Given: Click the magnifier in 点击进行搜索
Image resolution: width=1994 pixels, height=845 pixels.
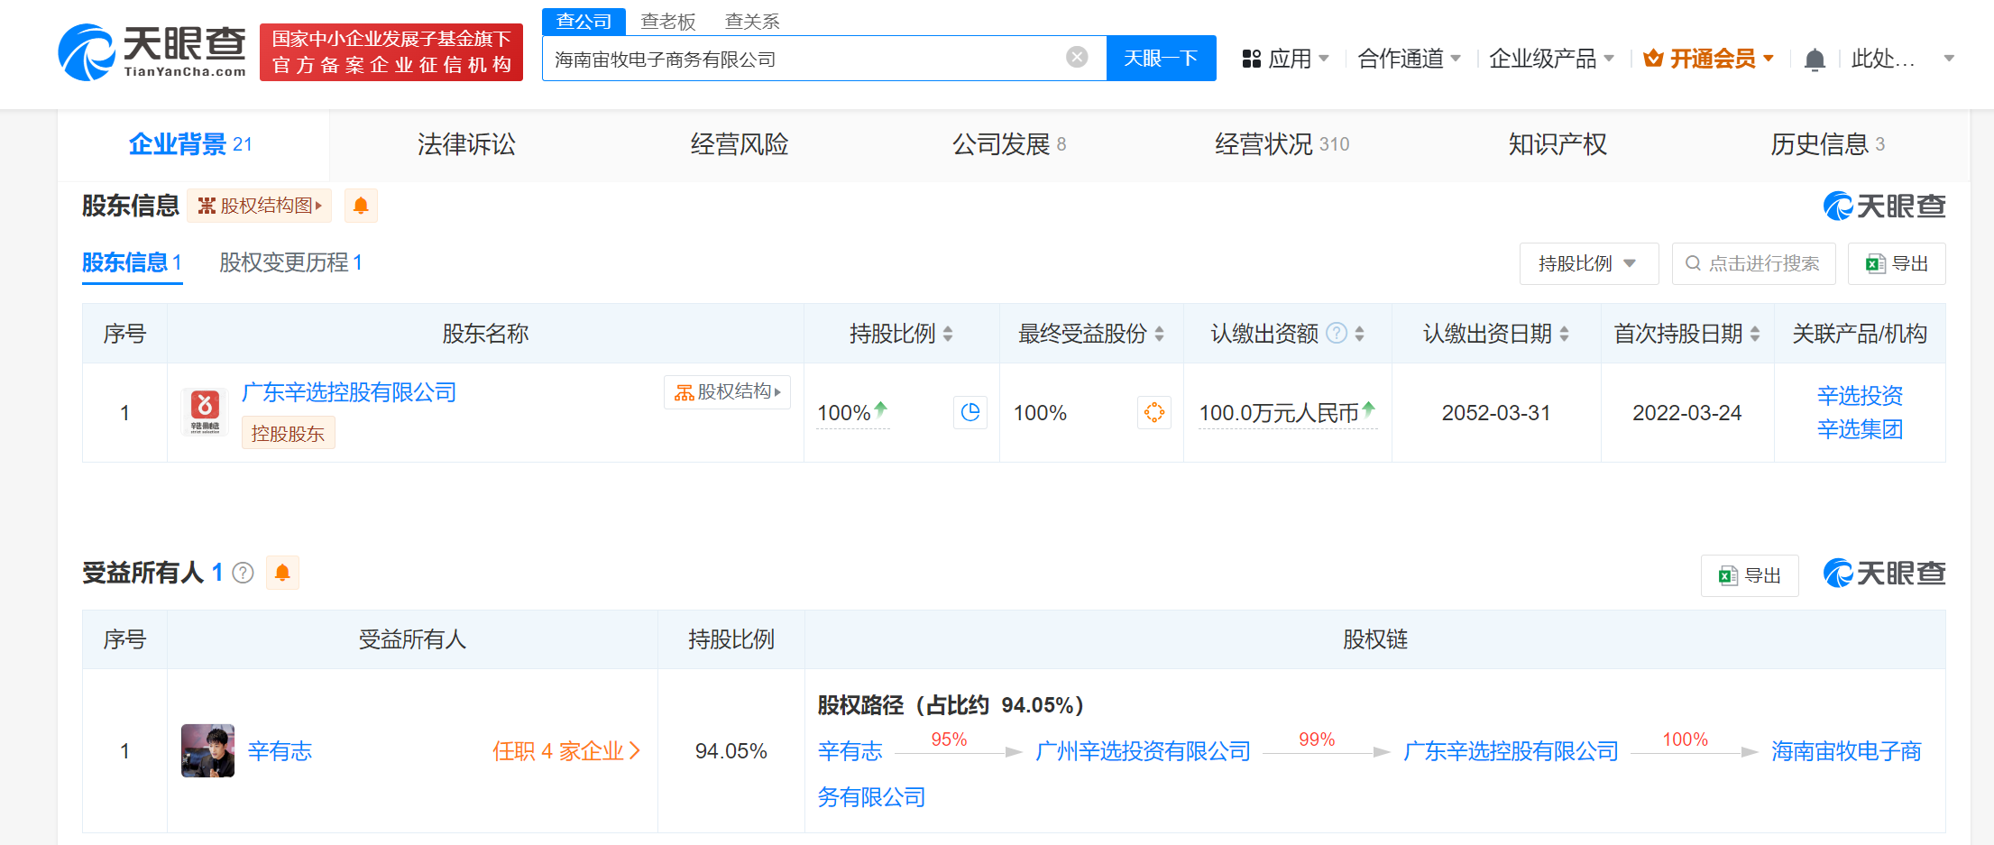Looking at the screenshot, I should tap(1693, 263).
